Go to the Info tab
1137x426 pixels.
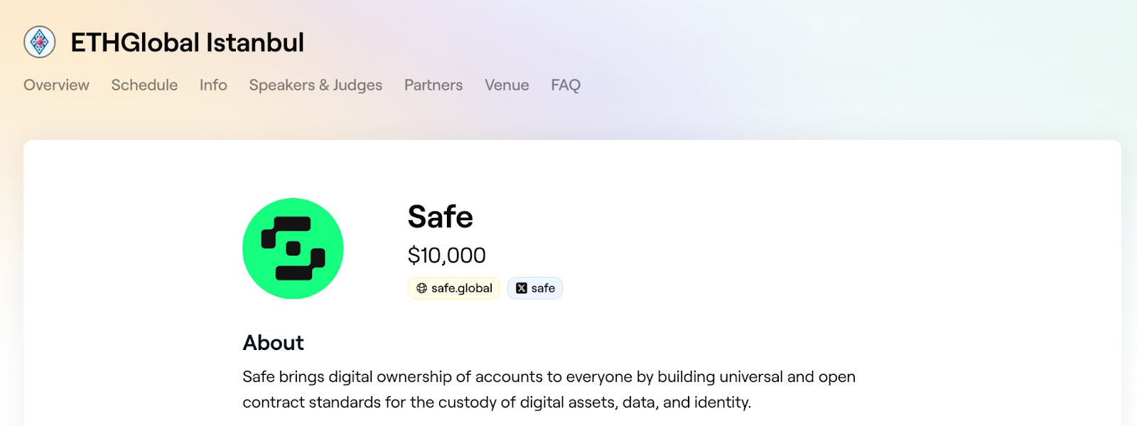(x=213, y=85)
